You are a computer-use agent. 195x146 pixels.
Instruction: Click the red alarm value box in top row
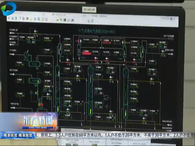pos(107,43)
